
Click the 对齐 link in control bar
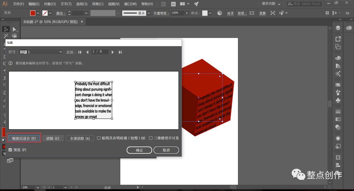coord(230,13)
